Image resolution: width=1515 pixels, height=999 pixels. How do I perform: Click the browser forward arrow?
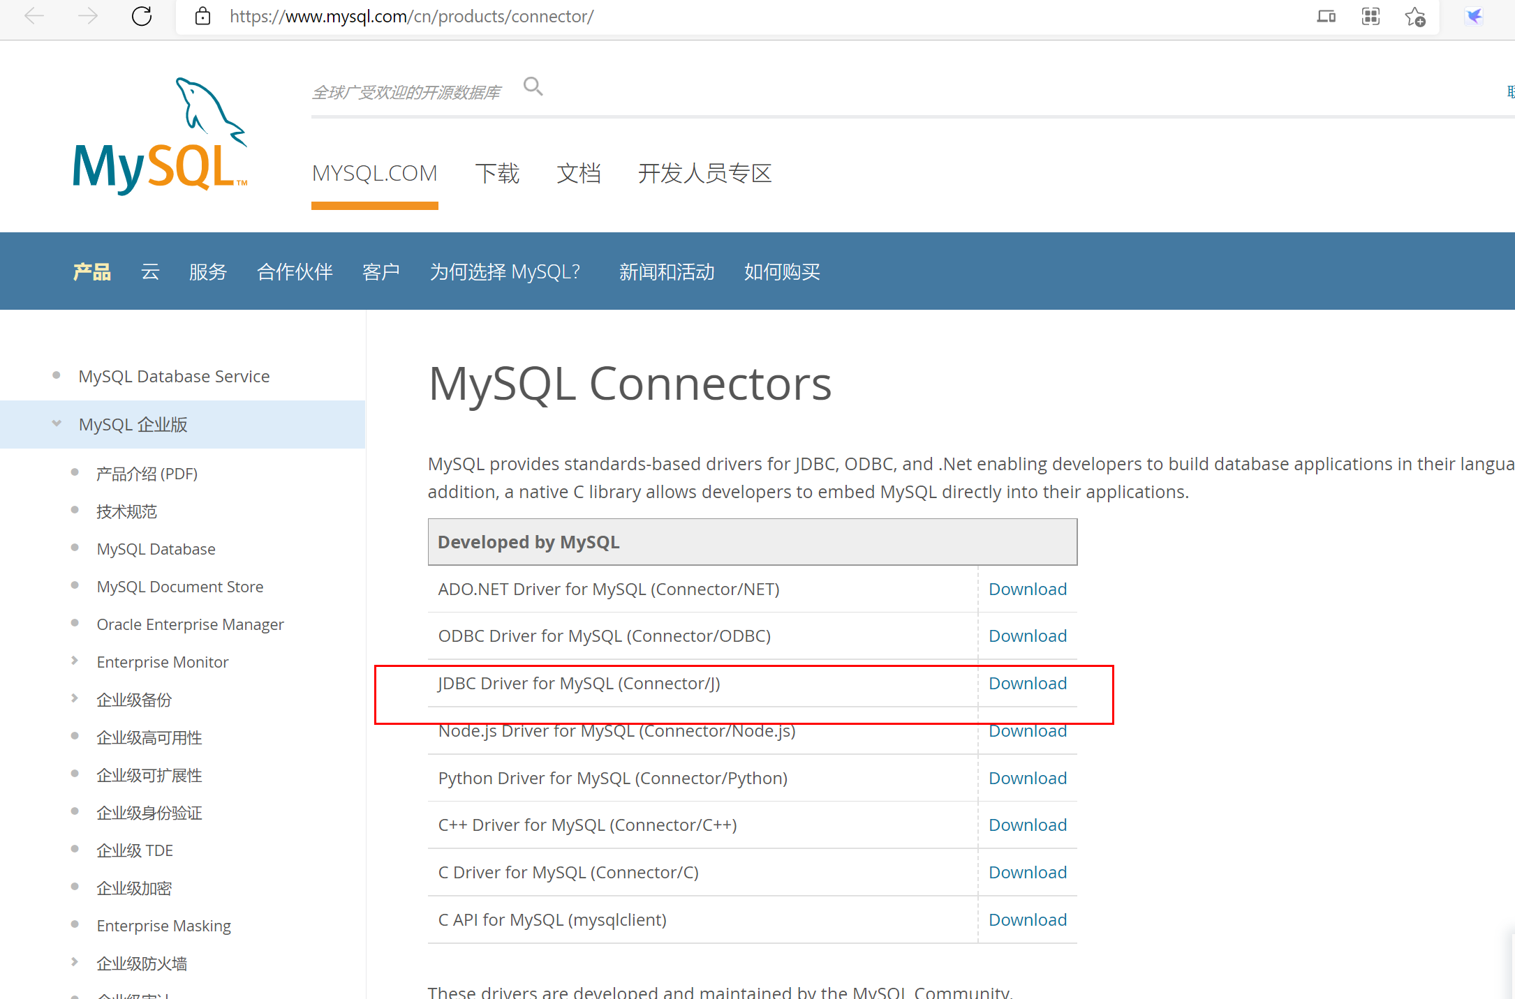tap(87, 16)
